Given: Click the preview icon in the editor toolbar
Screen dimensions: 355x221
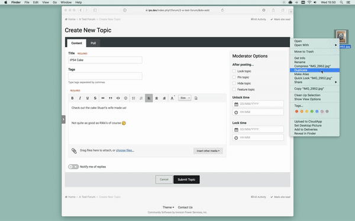Looking at the screenshot, I should (x=196, y=98).
